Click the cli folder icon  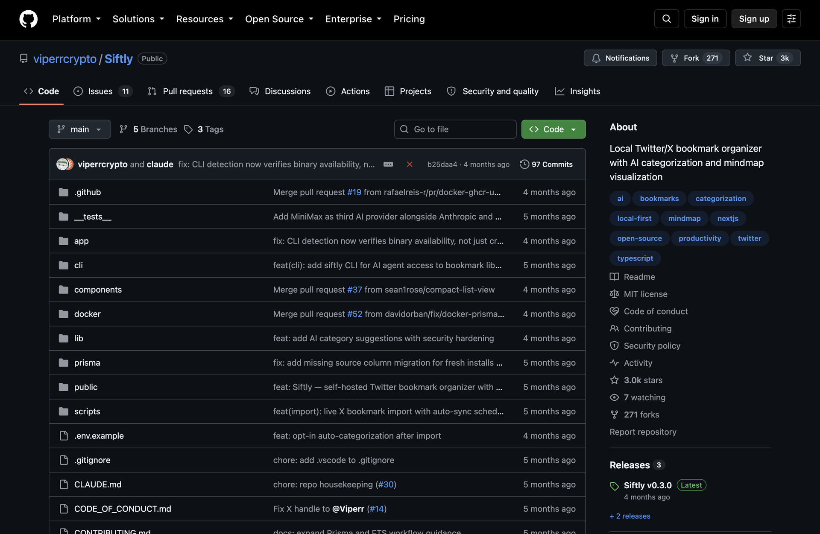click(x=64, y=265)
